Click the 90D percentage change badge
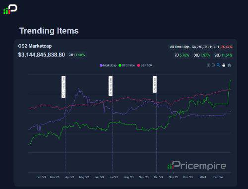This screenshot has height=189, width=248. tap(223, 55)
